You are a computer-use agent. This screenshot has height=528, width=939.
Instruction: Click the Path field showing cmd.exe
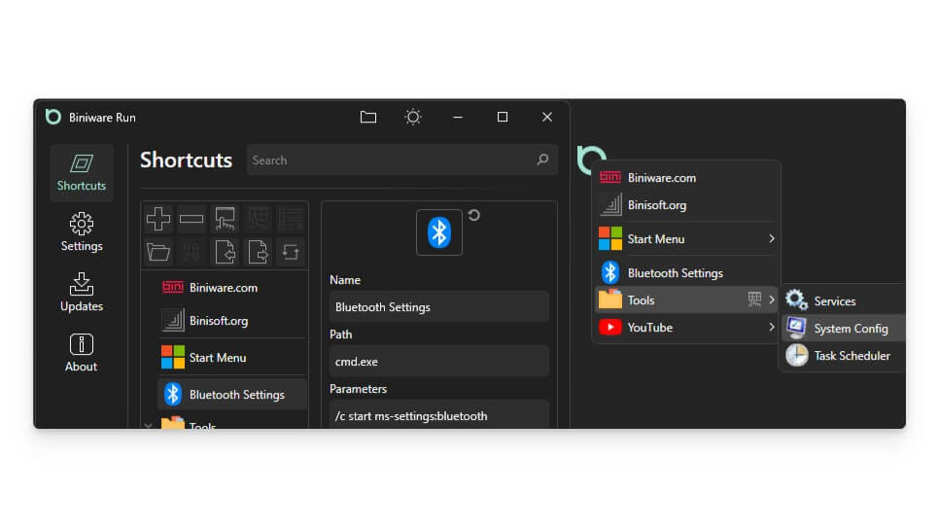(439, 362)
